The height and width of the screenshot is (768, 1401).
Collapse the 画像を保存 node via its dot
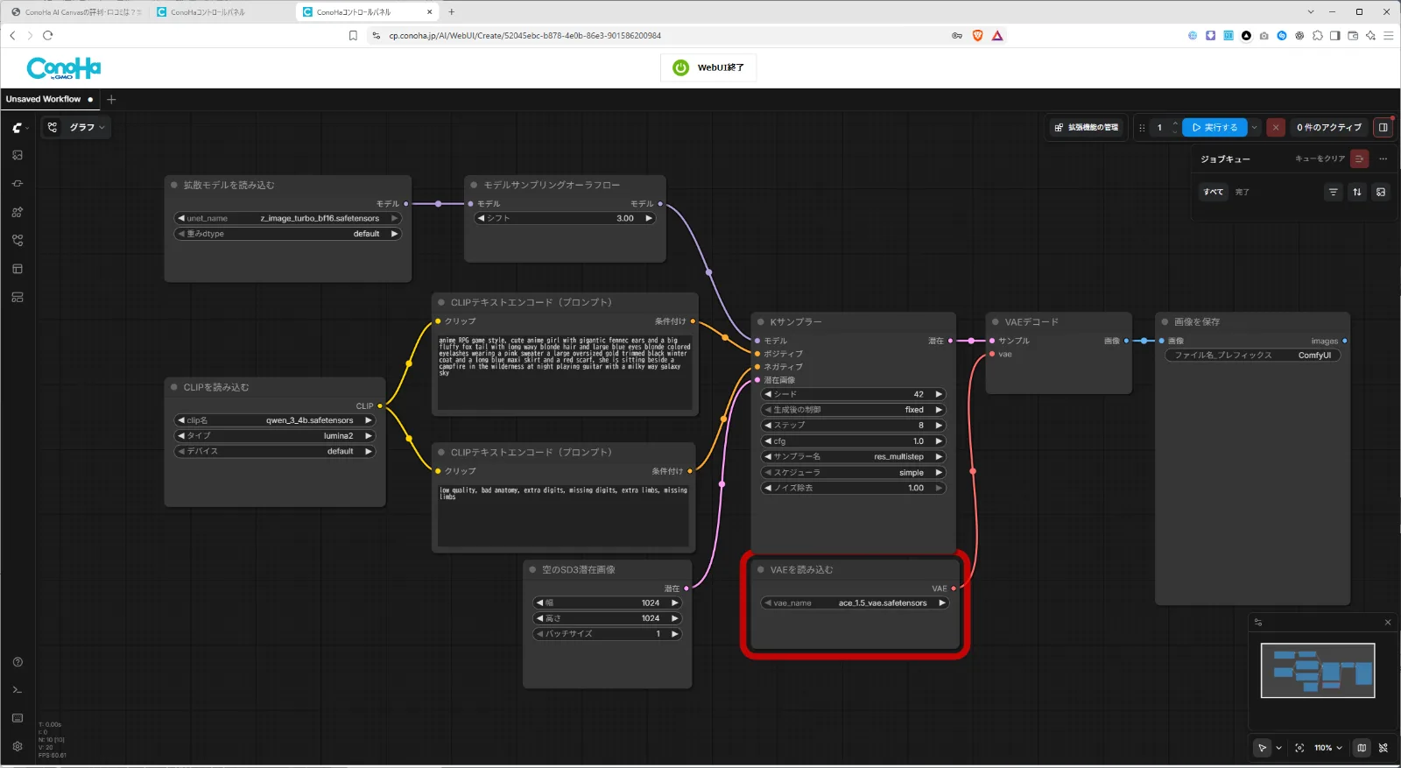pyautogui.click(x=1165, y=322)
